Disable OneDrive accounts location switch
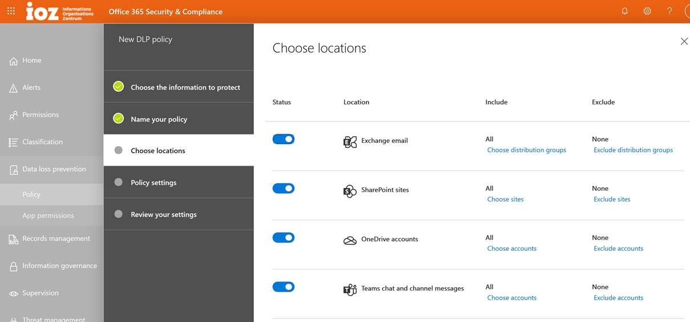Image resolution: width=690 pixels, height=322 pixels. (284, 237)
